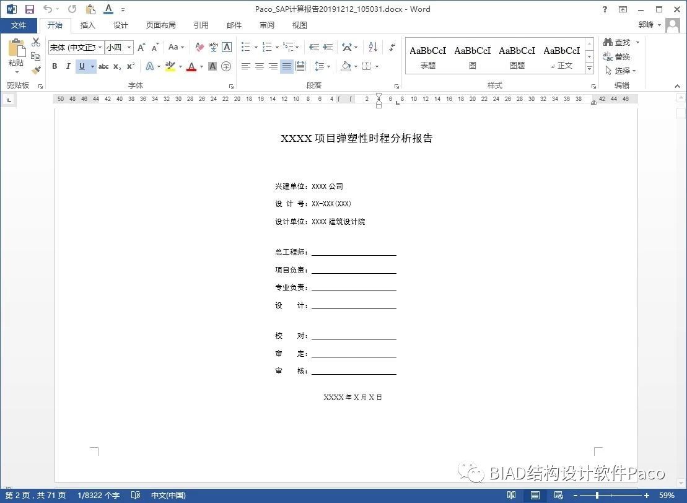
Task: Switch to the 插入 ribbon tab
Action: [88, 25]
